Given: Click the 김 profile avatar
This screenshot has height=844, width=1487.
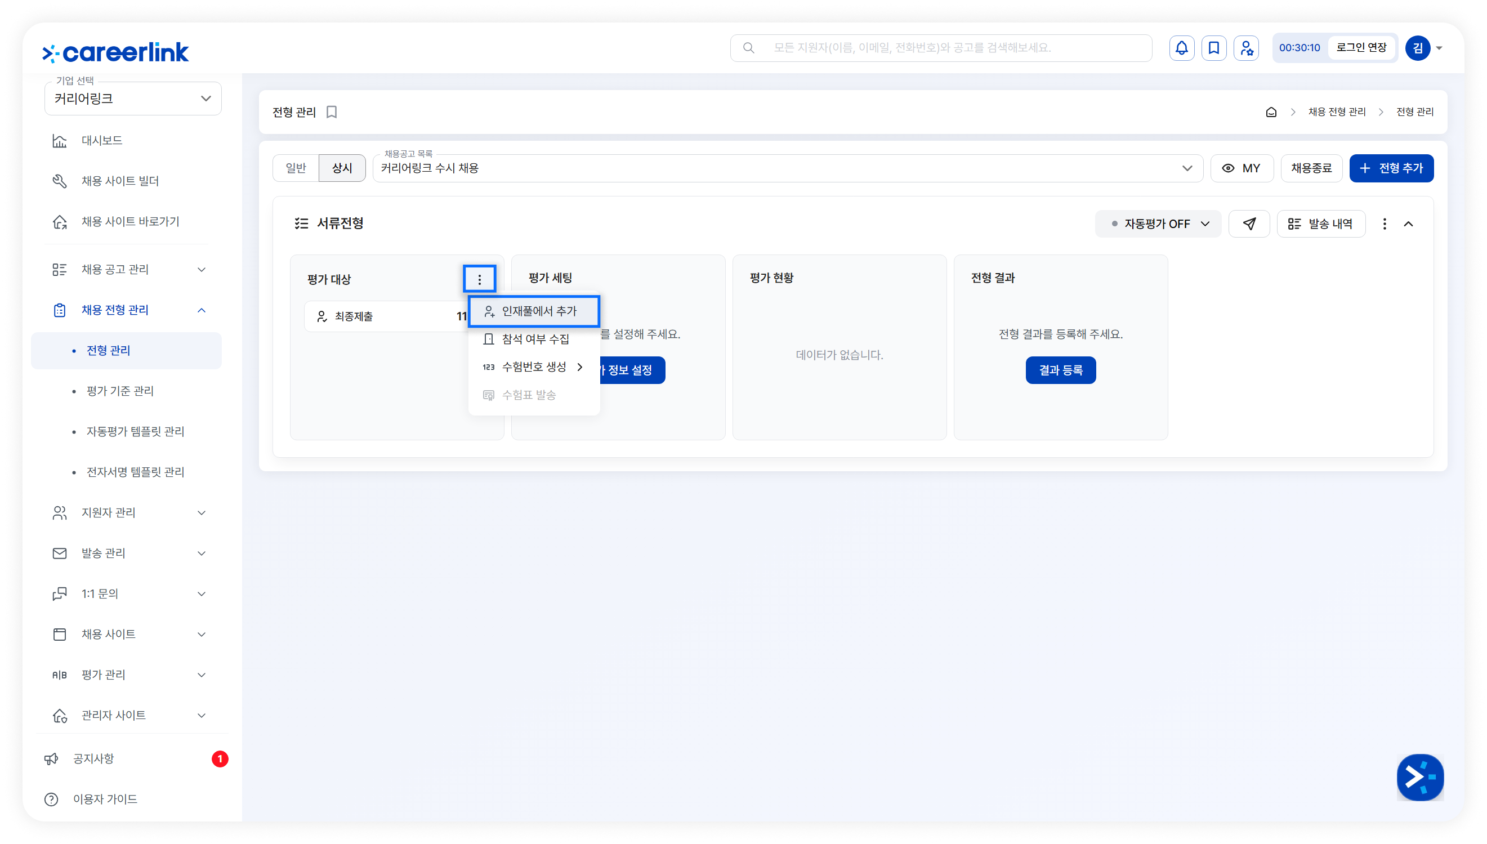Looking at the screenshot, I should point(1417,48).
